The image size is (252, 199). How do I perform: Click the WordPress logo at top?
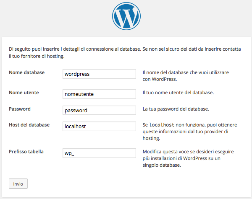pos(126,16)
